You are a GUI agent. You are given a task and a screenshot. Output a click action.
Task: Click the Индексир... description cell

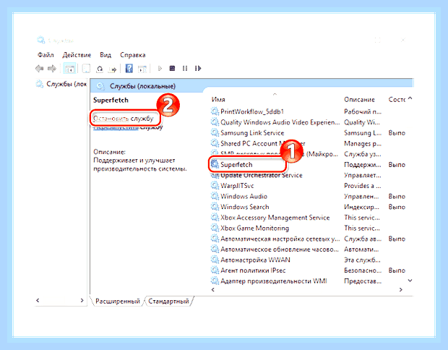pos(361,207)
